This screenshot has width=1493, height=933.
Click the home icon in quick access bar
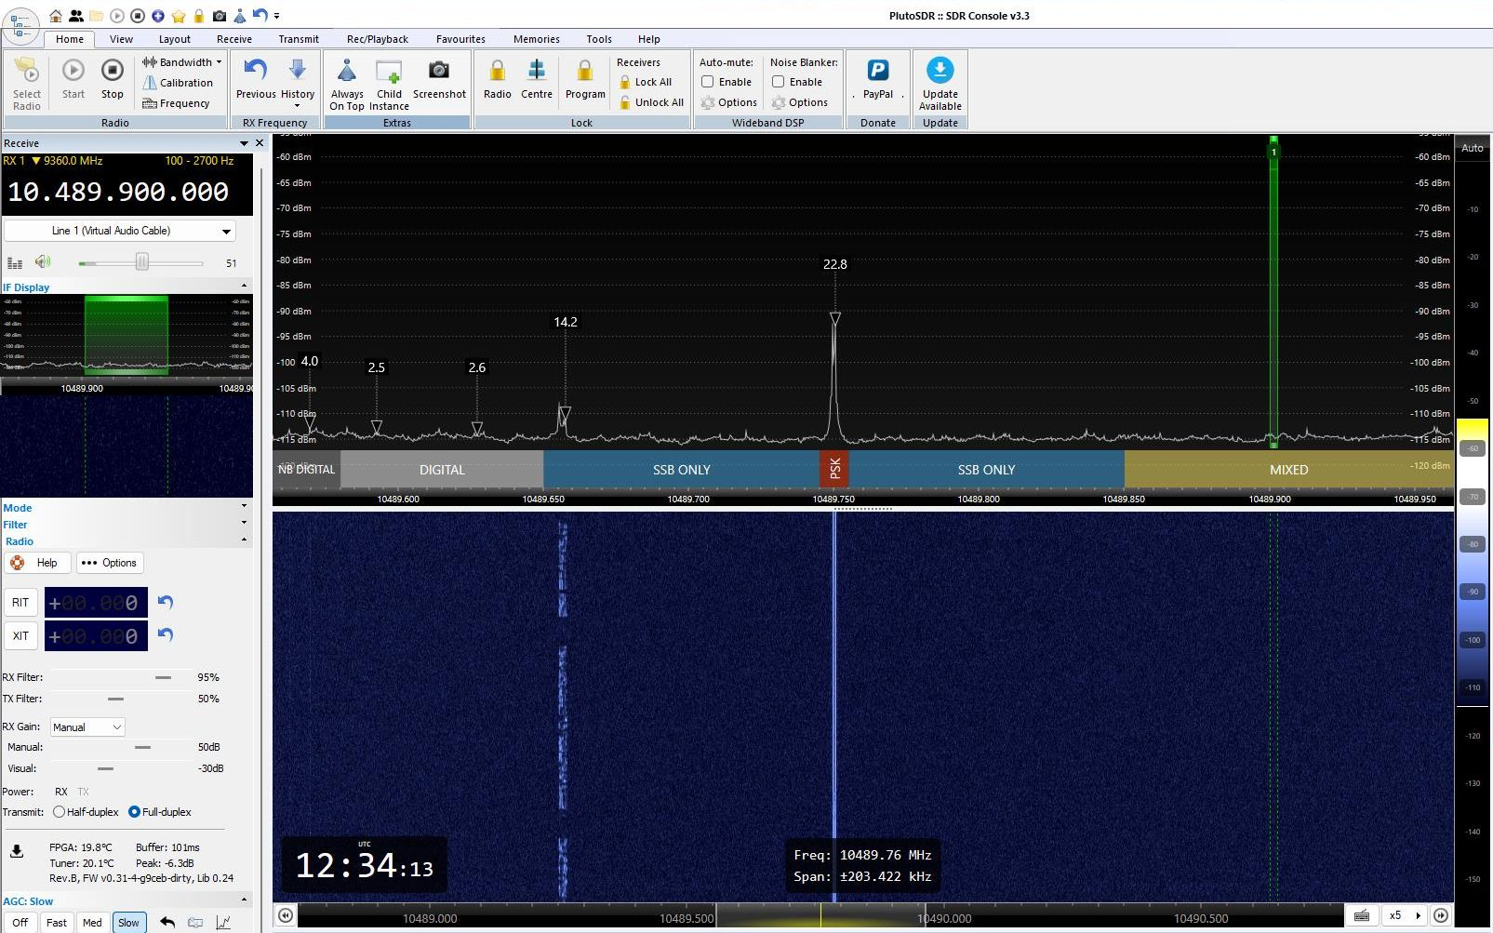[x=56, y=16]
